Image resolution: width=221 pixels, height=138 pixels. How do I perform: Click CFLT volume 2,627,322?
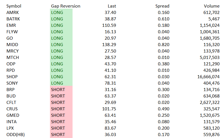pos(210,103)
